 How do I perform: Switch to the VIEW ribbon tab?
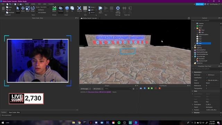45,4
